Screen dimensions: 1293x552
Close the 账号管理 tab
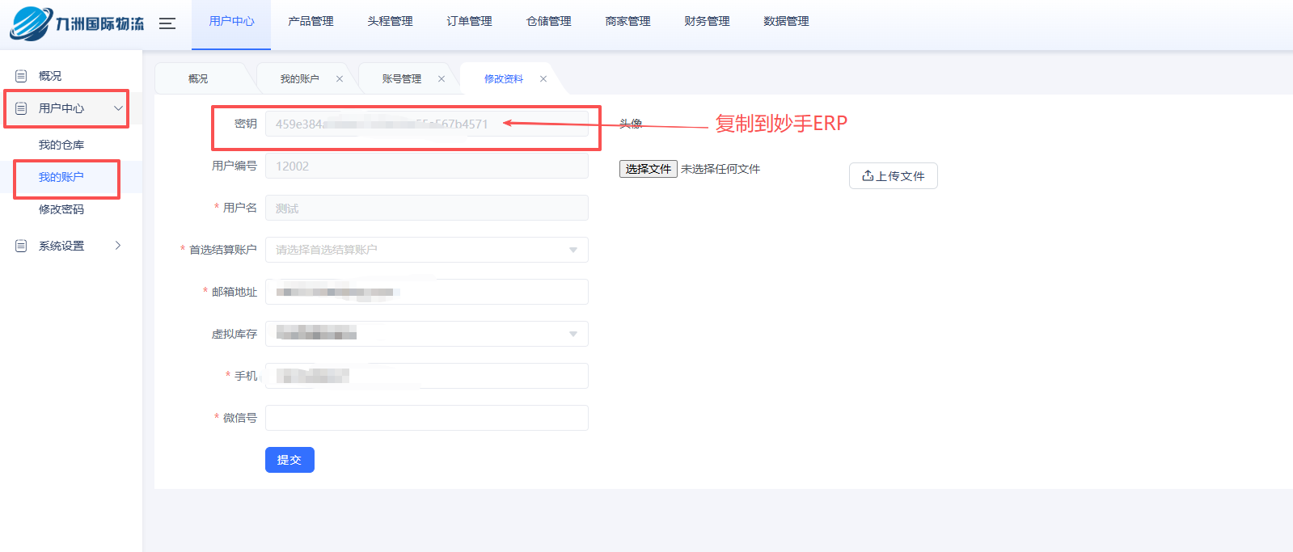(442, 79)
